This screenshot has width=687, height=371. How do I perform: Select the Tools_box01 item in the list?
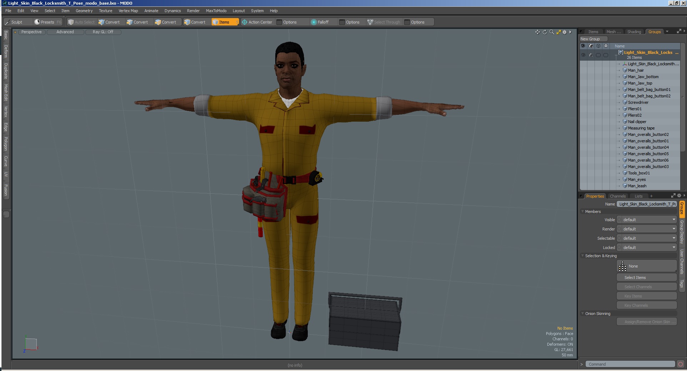coord(639,173)
